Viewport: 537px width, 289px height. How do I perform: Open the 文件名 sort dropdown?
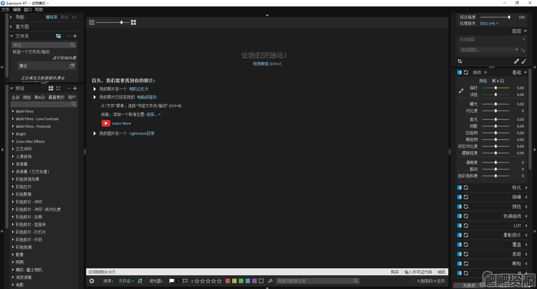(x=126, y=281)
